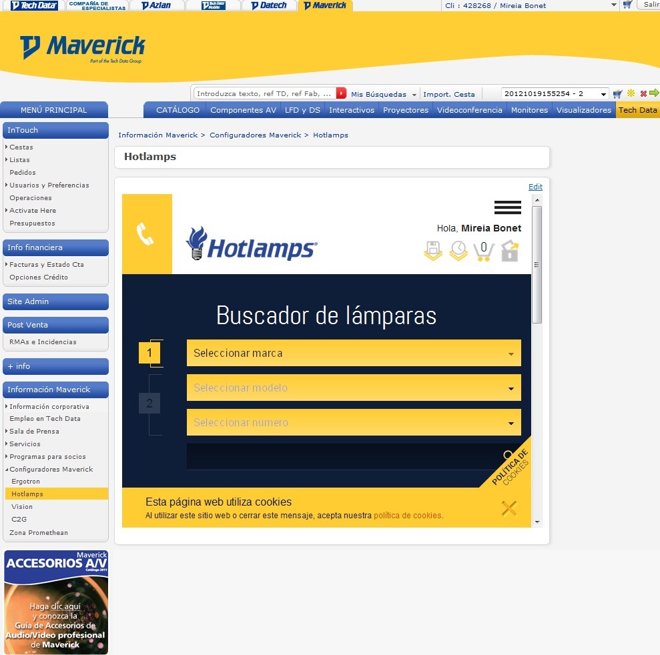Click the yellow star icon beside basket selector
The height and width of the screenshot is (655, 660).
tap(631, 94)
